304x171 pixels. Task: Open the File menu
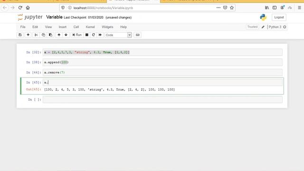pyautogui.click(x=23, y=27)
